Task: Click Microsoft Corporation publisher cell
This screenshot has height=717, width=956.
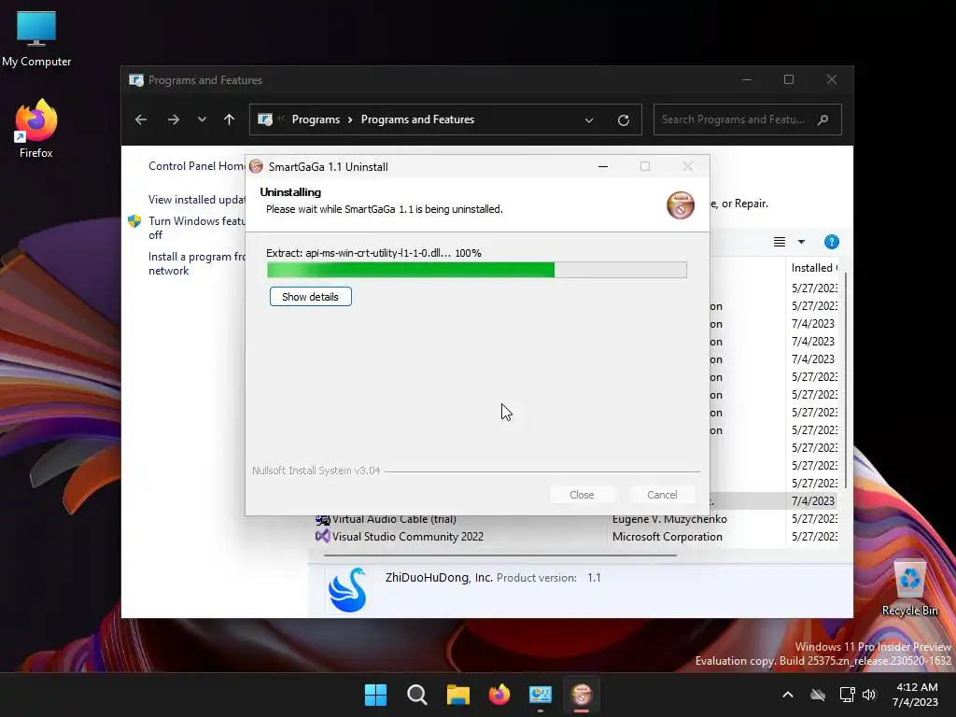Action: [x=667, y=537]
